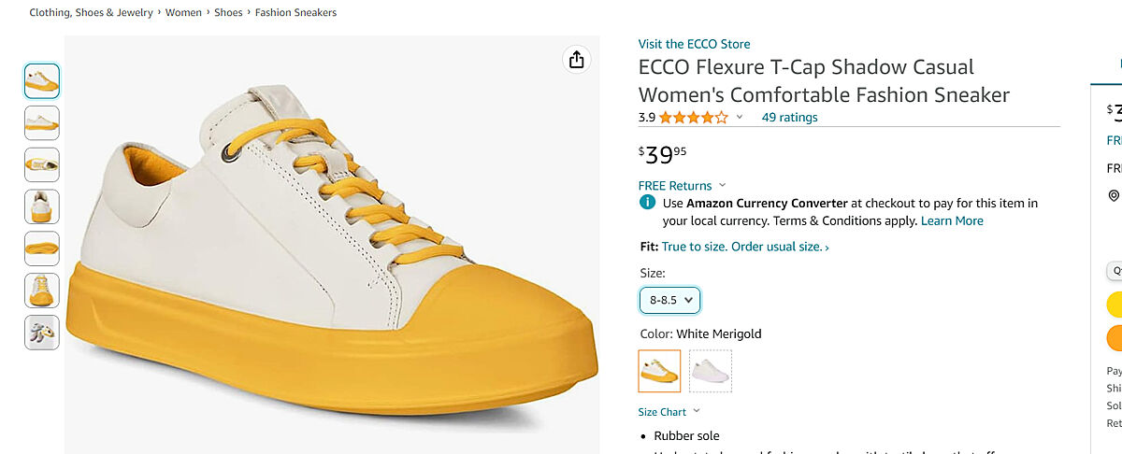The width and height of the screenshot is (1122, 454).
Task: Open the Size dropdown showing 8-8.5
Action: click(669, 300)
